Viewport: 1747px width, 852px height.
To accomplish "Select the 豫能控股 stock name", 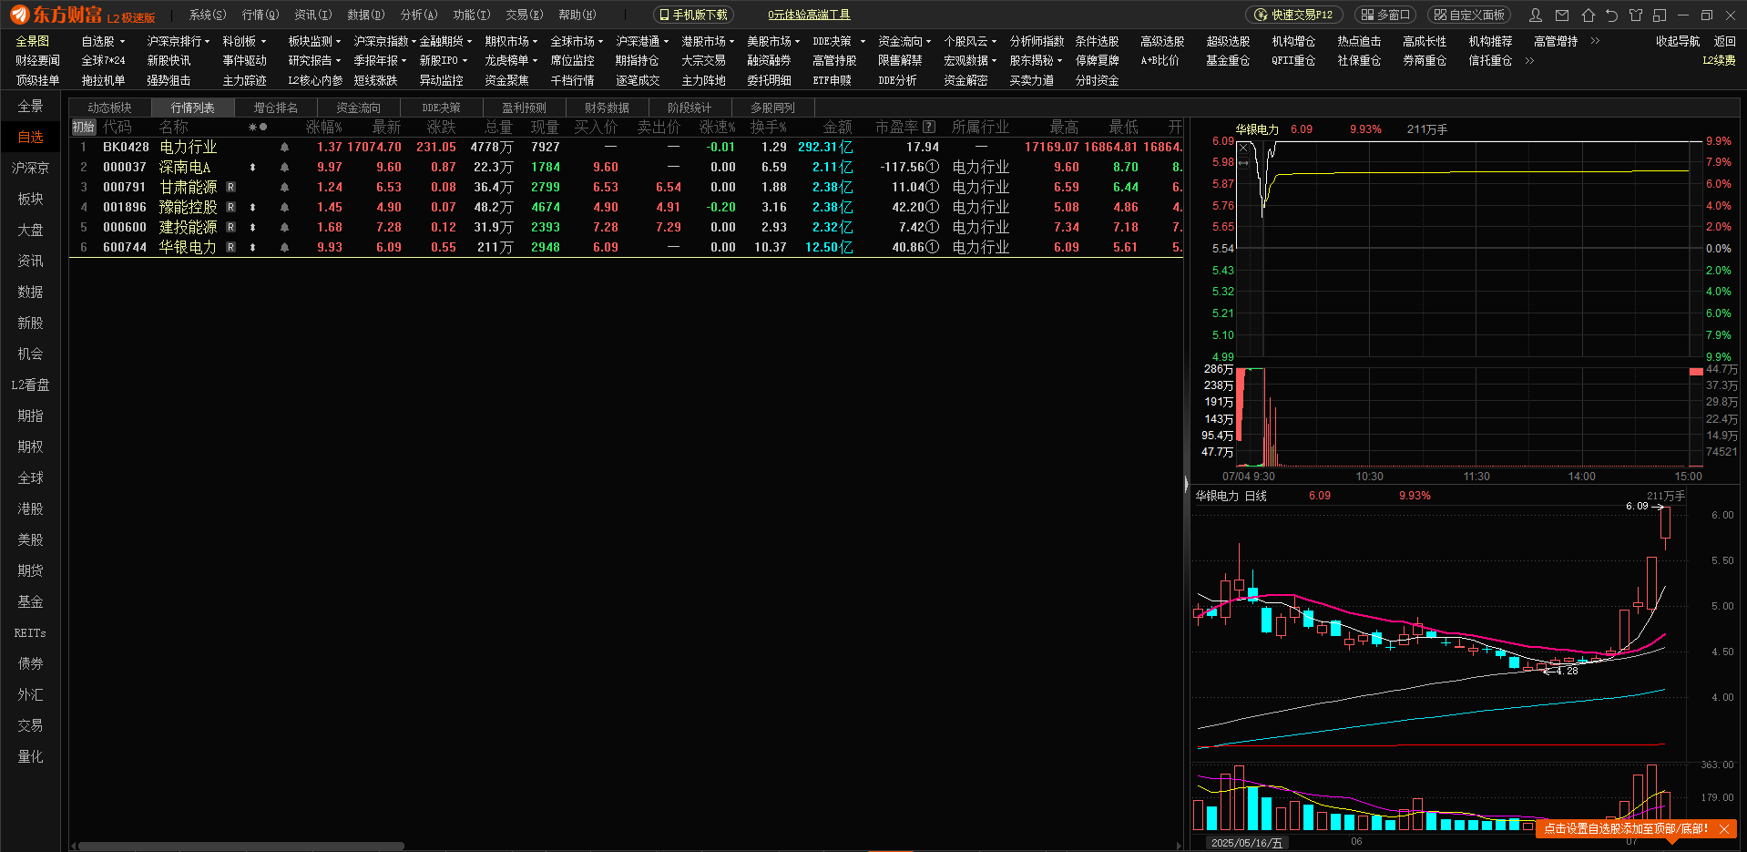I will pos(189,208).
